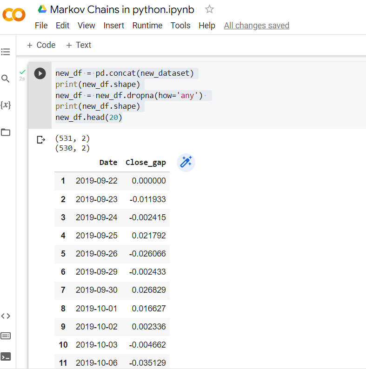Click the magic wand suggest charts icon
Image resolution: width=366 pixels, height=369 pixels.
click(186, 162)
